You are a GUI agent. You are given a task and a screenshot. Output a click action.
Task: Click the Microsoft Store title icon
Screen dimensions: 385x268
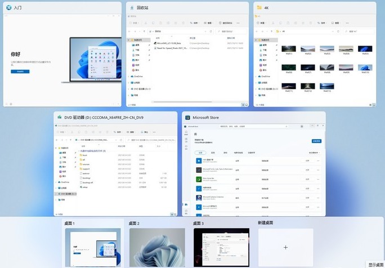point(187,118)
